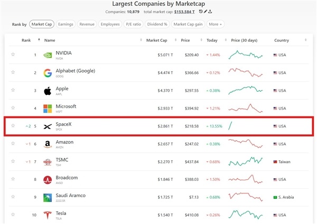
Task: Click the NVIDIA logo icon
Action: tap(48, 55)
